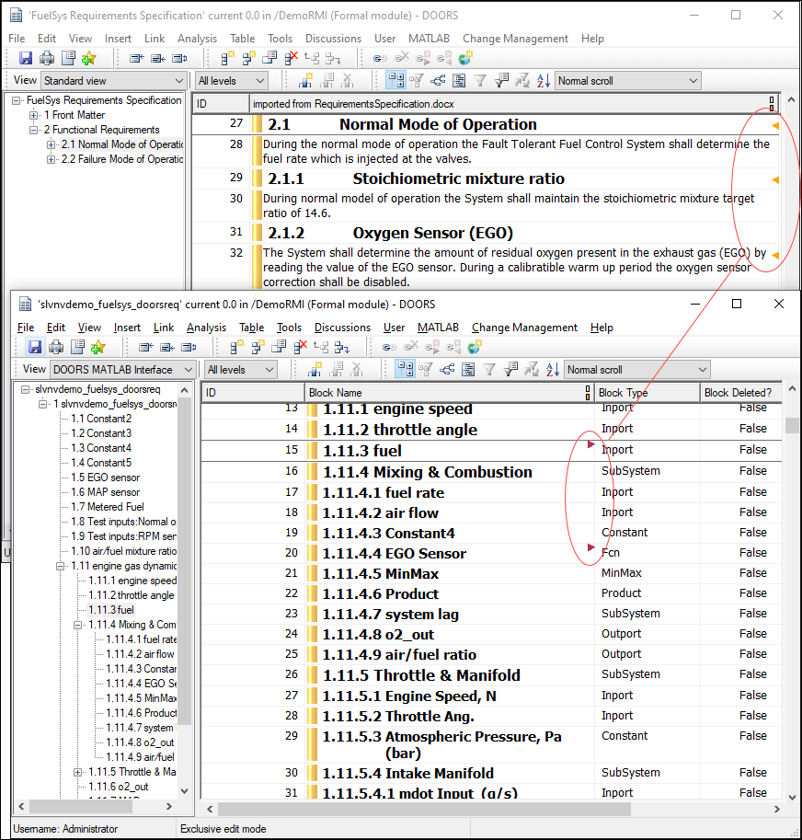802x840 pixels.
Task: Click insert column icon in slvnvdemo window
Action: tap(315, 369)
